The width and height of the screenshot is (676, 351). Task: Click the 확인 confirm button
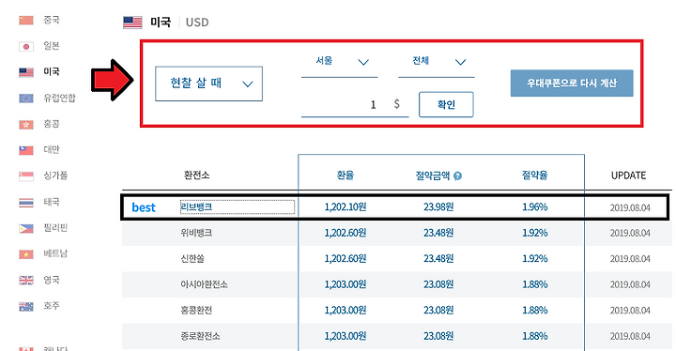446,104
